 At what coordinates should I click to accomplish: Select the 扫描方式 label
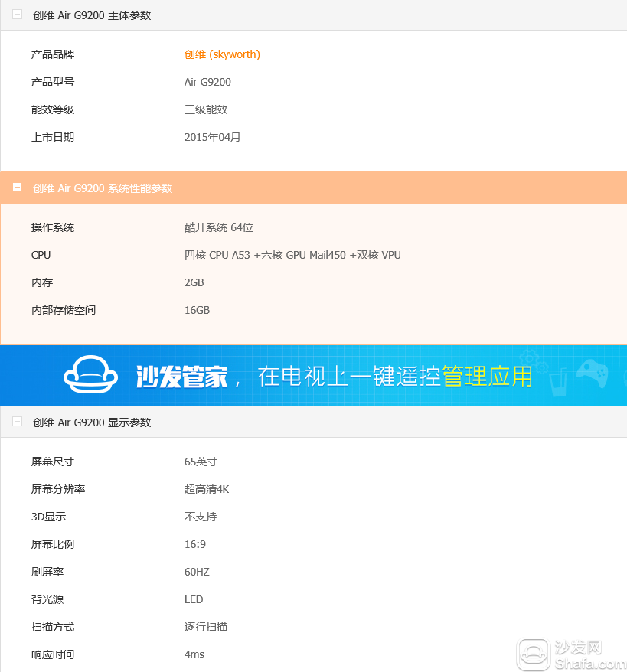click(53, 627)
